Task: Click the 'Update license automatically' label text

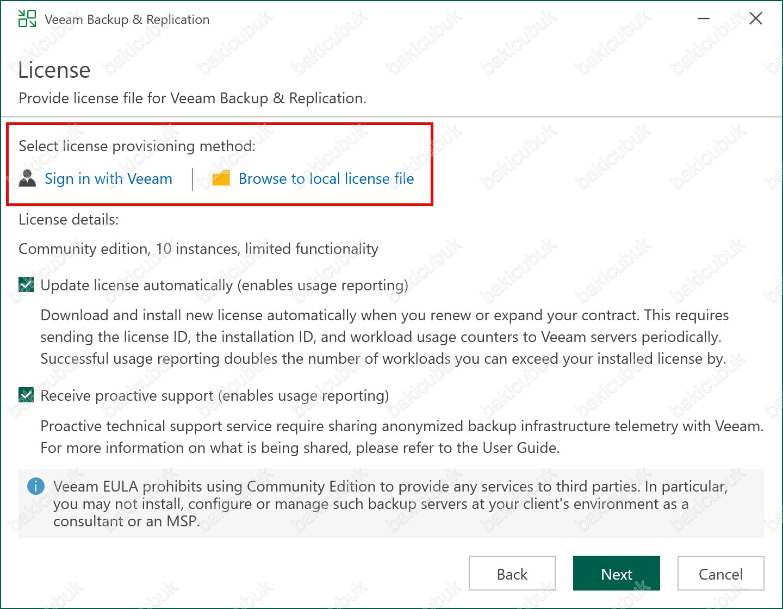Action: click(x=224, y=285)
